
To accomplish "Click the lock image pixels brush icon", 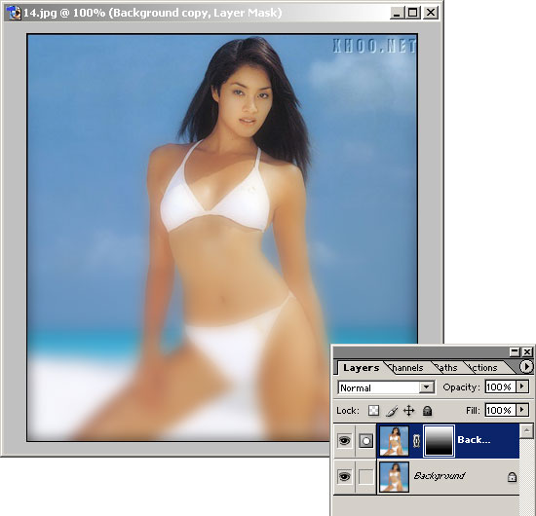I will tap(392, 411).
